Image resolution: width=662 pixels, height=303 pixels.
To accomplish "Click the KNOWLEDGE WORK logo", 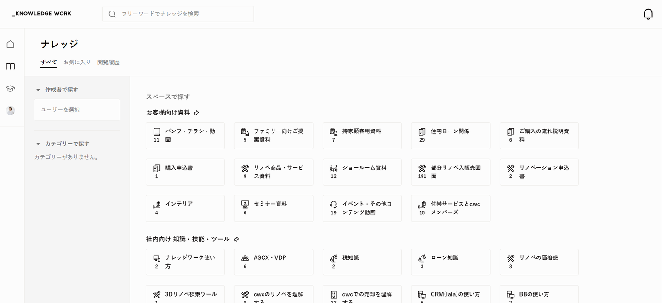I will (42, 14).
